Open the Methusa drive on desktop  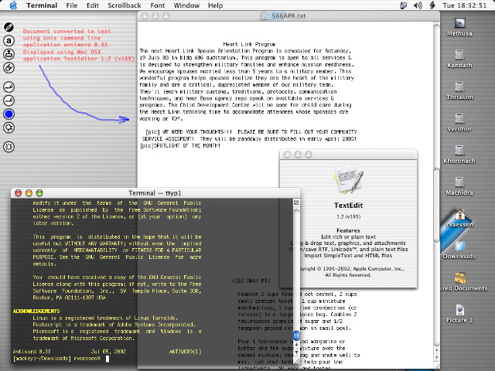tap(459, 22)
